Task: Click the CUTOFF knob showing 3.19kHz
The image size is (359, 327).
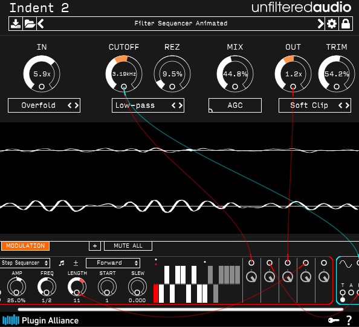Action: tap(124, 74)
